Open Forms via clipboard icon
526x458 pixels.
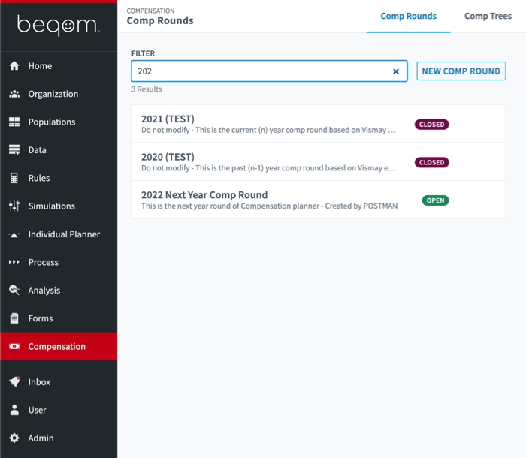click(x=14, y=318)
